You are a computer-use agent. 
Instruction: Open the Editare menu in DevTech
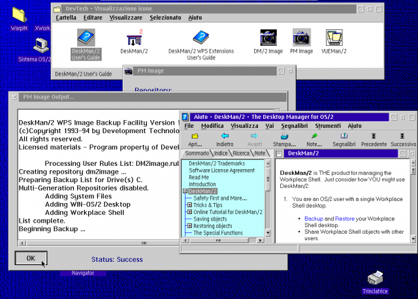coord(93,18)
